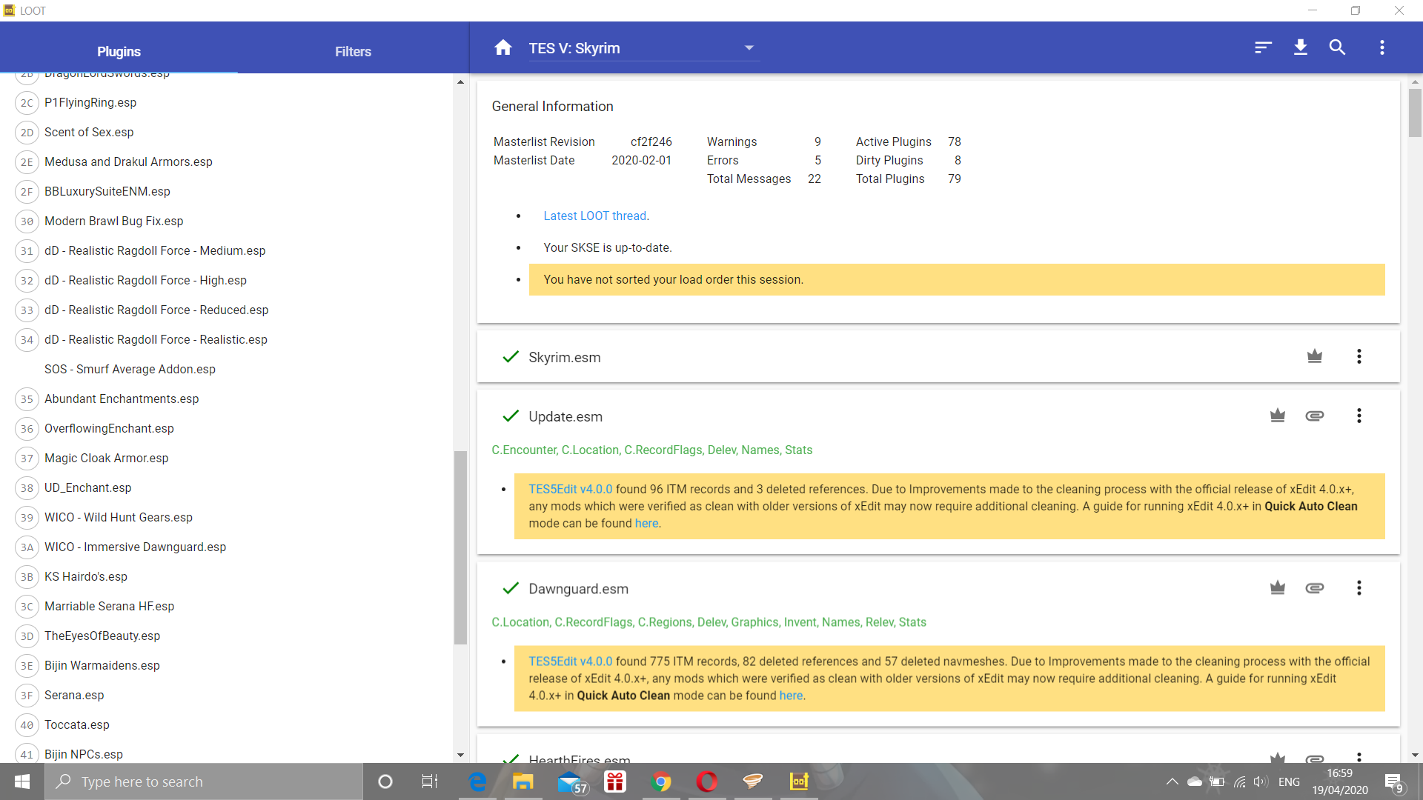This screenshot has height=800, width=1423.
Task: Click the LOOT app icon on taskbar
Action: pyautogui.click(x=799, y=781)
